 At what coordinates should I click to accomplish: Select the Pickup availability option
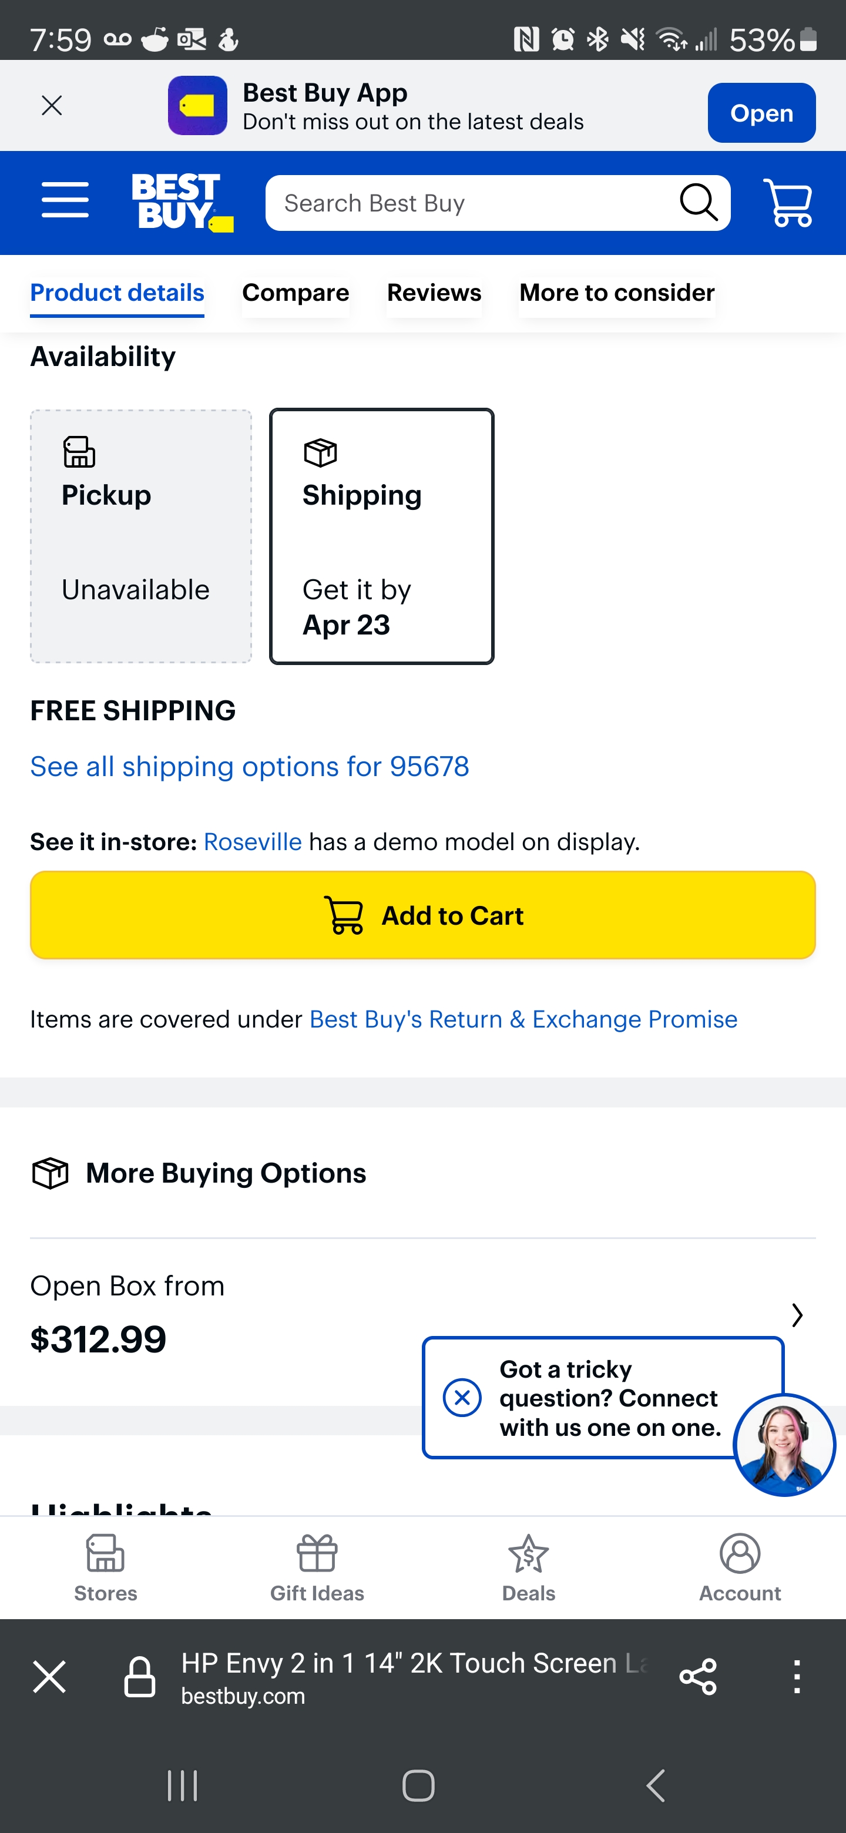(141, 536)
